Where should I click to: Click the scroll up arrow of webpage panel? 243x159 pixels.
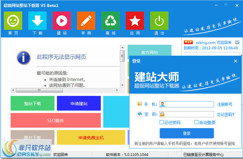122,48
